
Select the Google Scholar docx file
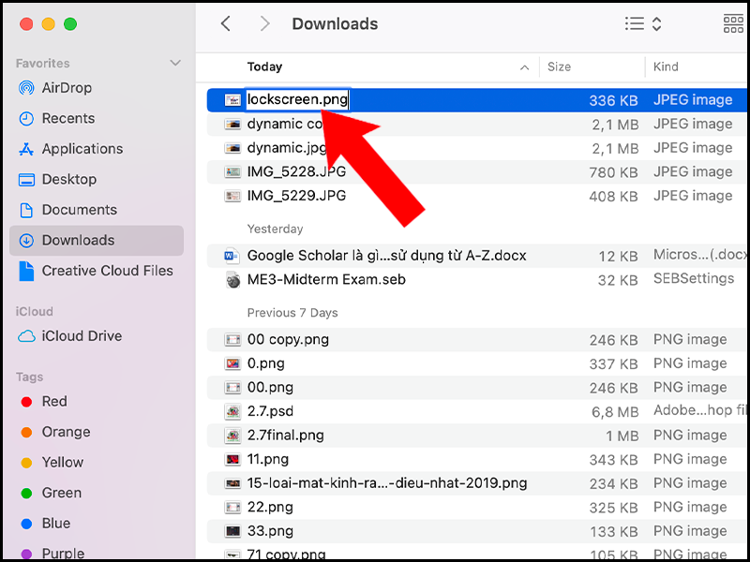pos(386,256)
